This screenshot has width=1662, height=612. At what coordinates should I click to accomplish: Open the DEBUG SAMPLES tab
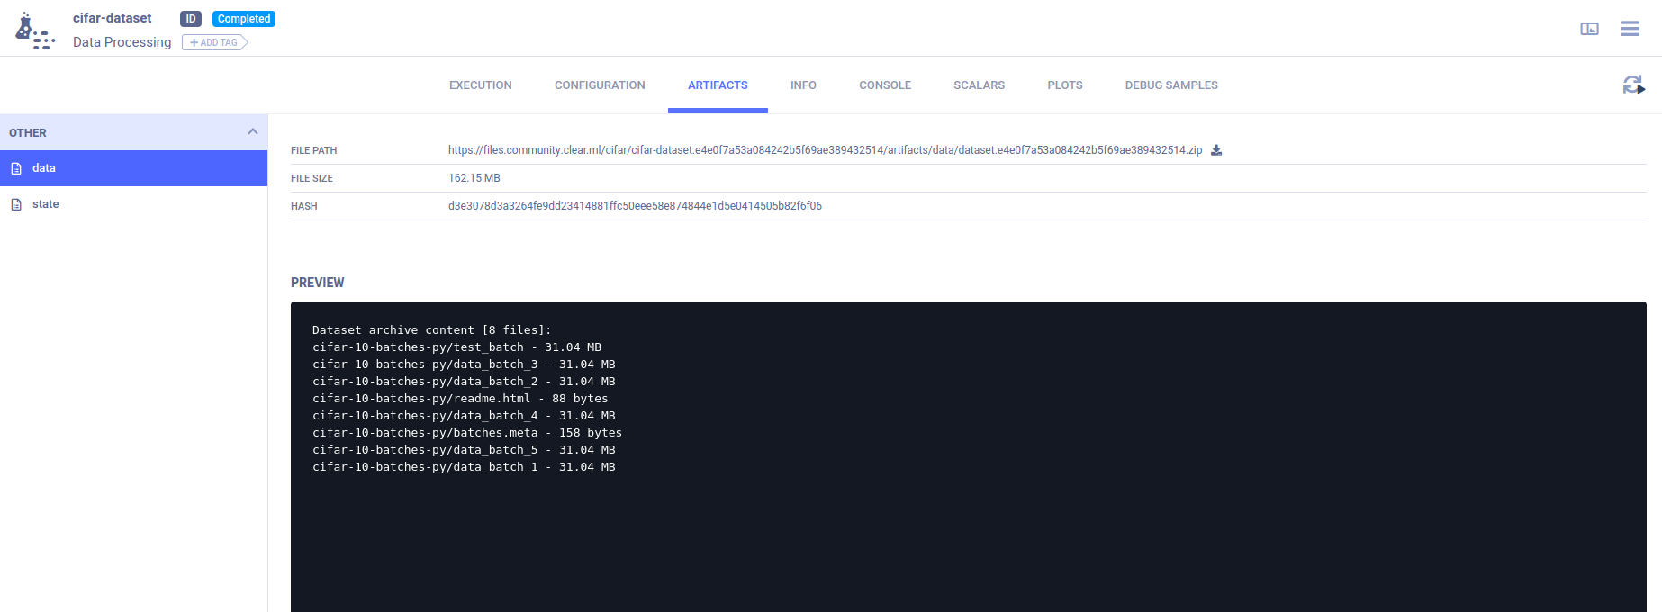click(x=1170, y=85)
